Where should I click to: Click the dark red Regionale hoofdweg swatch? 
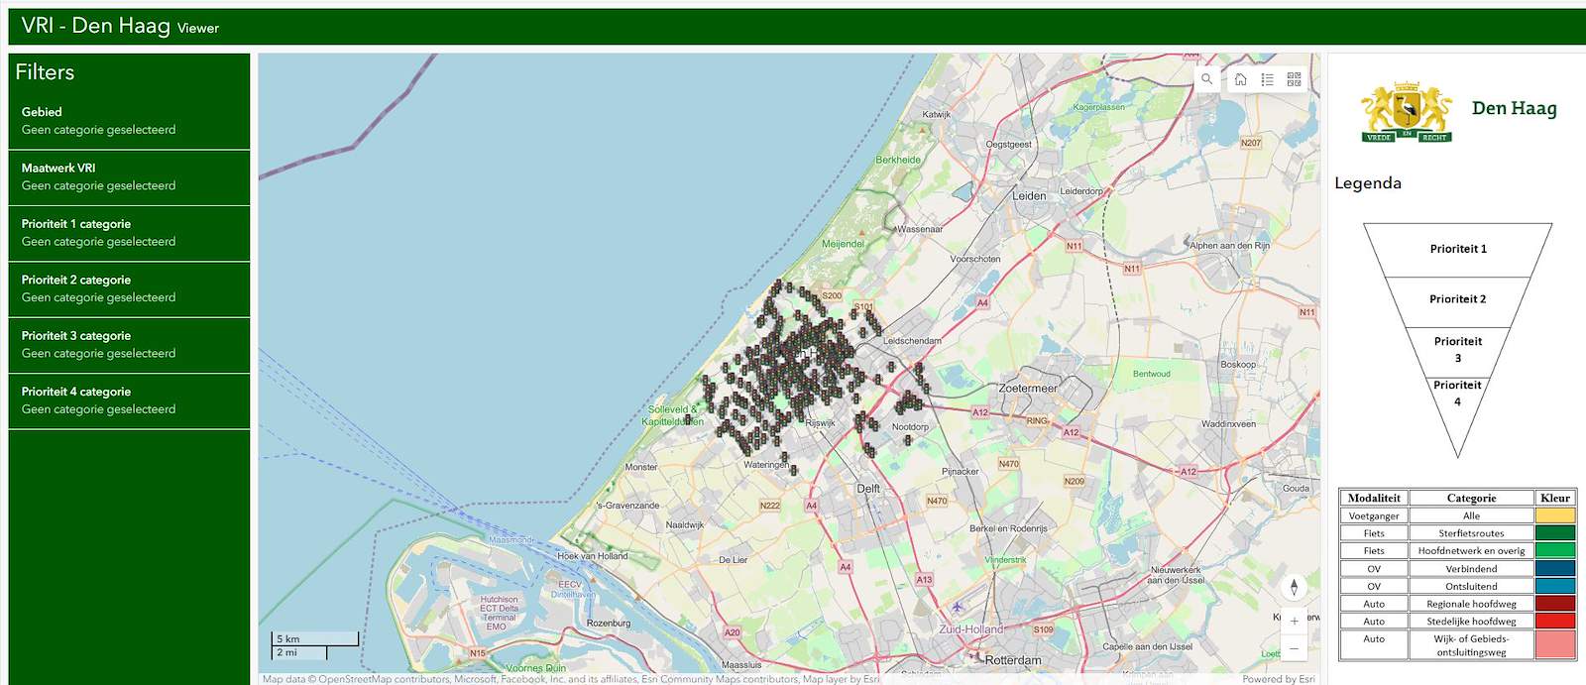[x=1554, y=604]
